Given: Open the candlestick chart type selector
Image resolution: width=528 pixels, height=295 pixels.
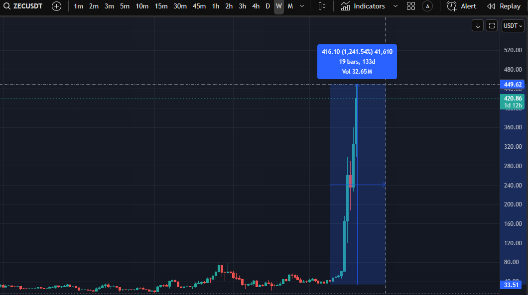Looking at the screenshot, I should 322,6.
